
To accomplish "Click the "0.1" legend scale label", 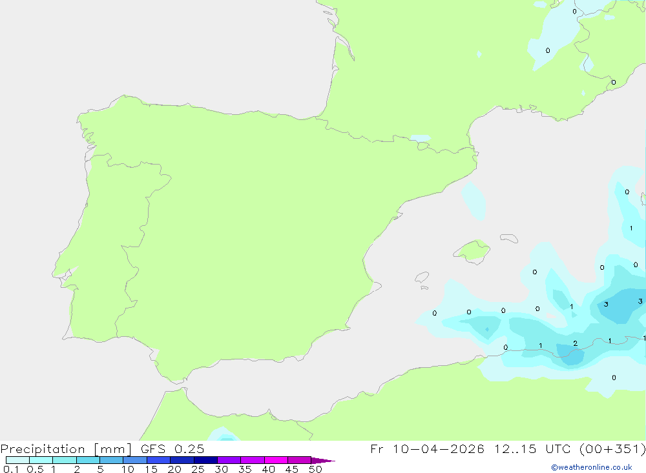I will click(11, 469).
